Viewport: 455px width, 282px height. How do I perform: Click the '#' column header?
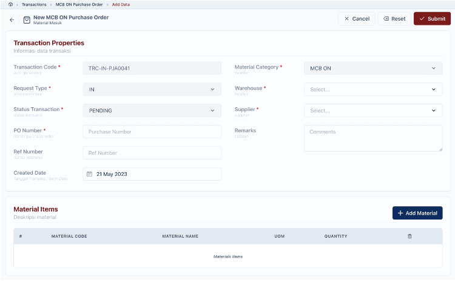pos(21,236)
